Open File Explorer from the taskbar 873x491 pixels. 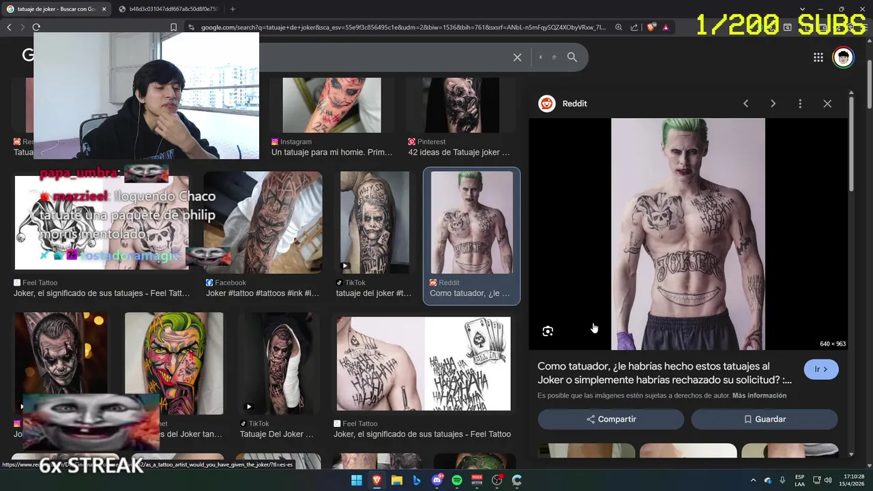click(397, 480)
